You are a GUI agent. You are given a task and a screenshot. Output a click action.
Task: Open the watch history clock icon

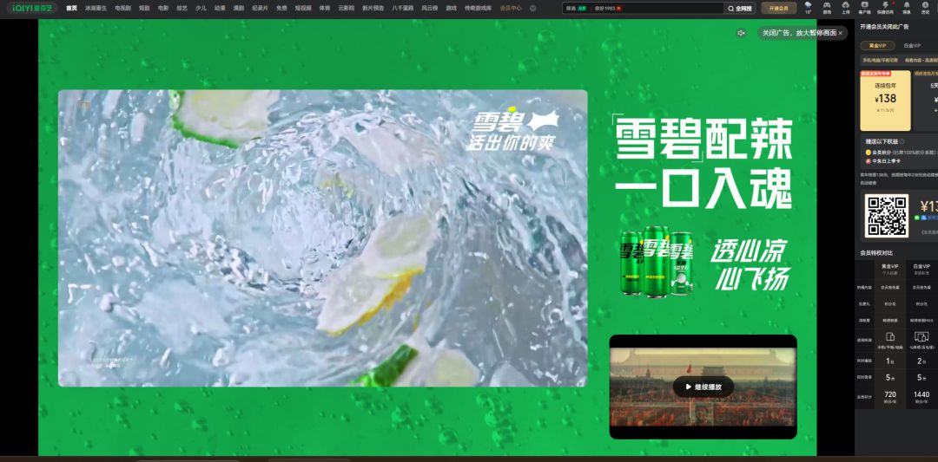925,7
